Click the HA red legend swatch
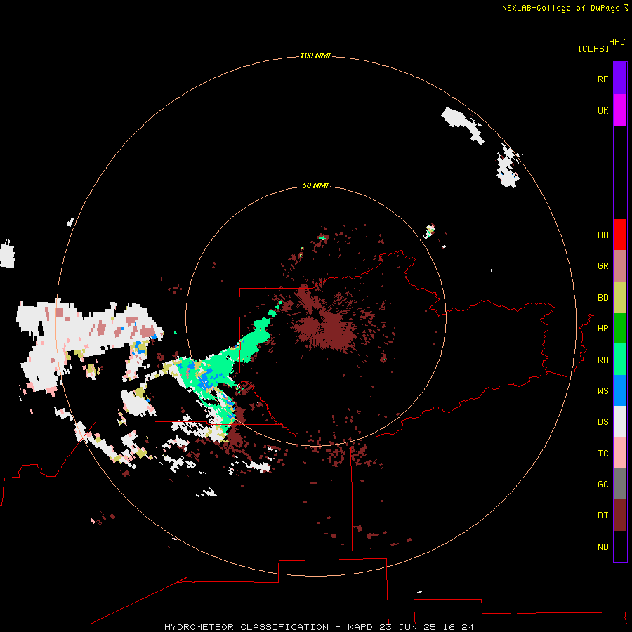 tap(620, 235)
